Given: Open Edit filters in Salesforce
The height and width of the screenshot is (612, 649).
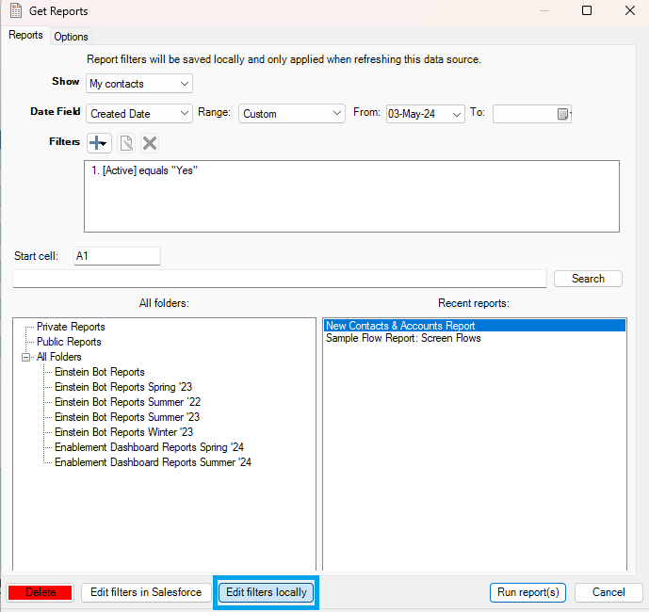Looking at the screenshot, I should [x=145, y=592].
